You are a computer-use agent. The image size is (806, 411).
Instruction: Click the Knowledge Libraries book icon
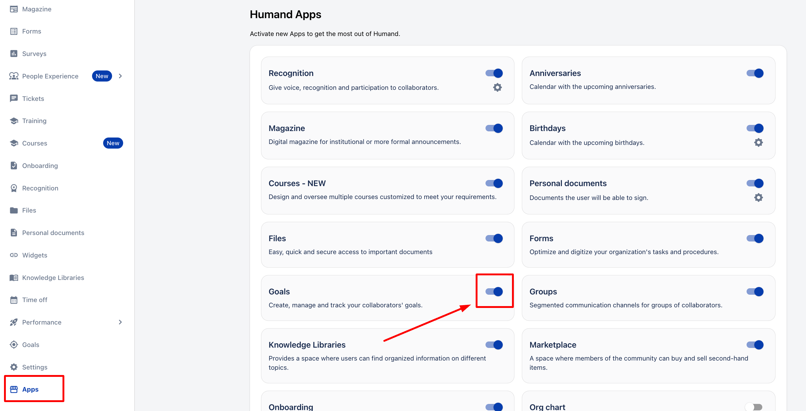tap(14, 277)
